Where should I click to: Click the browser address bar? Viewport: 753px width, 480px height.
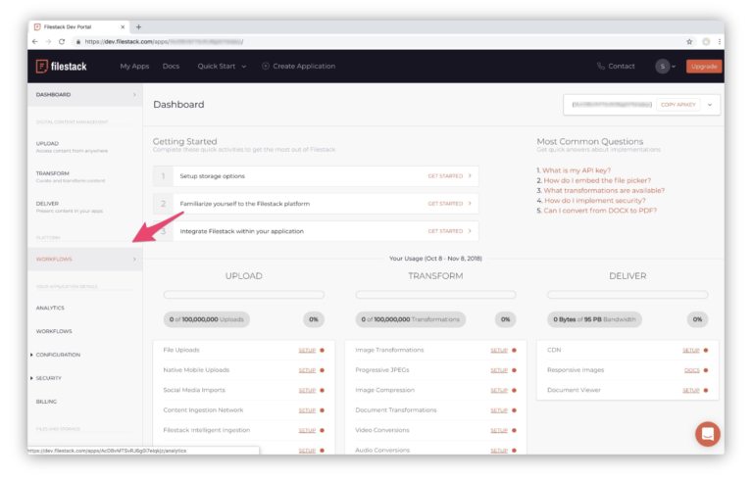click(x=373, y=41)
